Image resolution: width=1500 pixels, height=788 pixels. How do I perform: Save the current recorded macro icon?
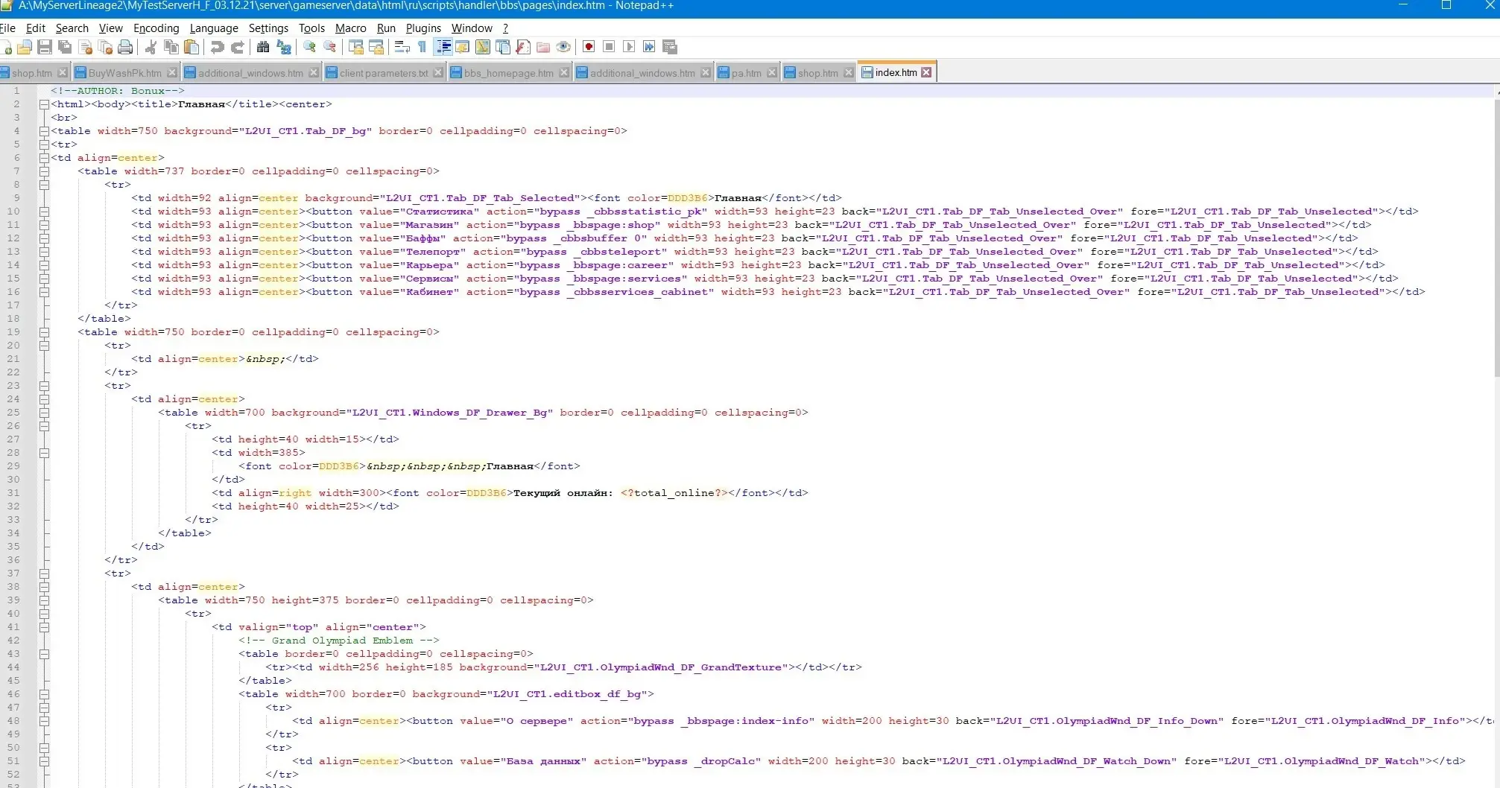pyautogui.click(x=670, y=47)
